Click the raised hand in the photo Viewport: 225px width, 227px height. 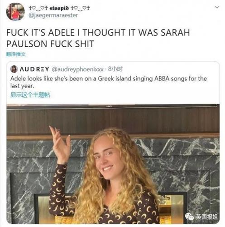tap(61, 145)
